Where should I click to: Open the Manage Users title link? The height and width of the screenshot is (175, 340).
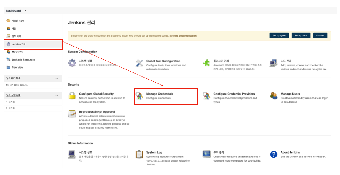[x=290, y=94]
